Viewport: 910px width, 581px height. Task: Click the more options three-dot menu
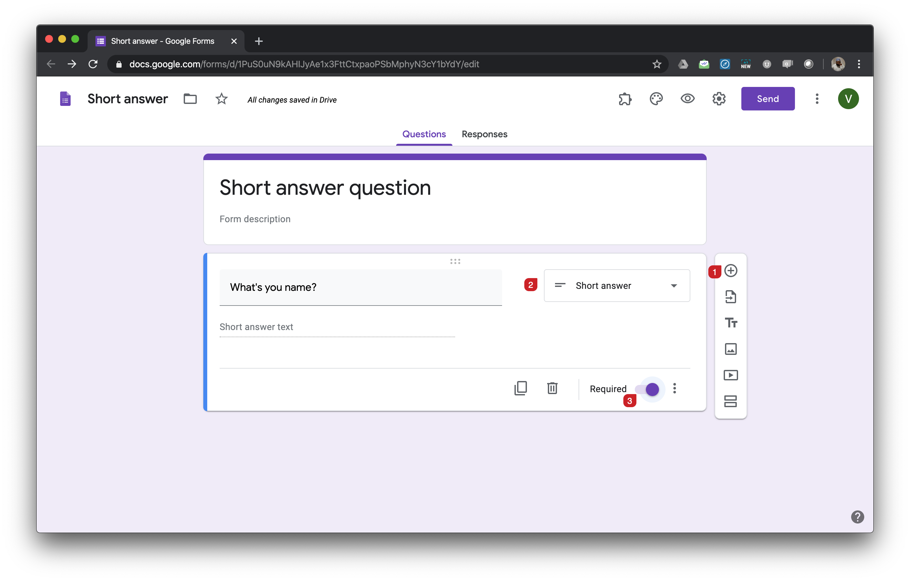[675, 389]
